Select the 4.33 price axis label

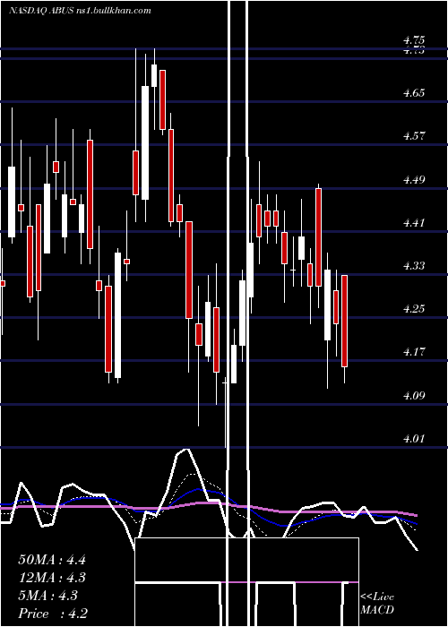click(414, 265)
